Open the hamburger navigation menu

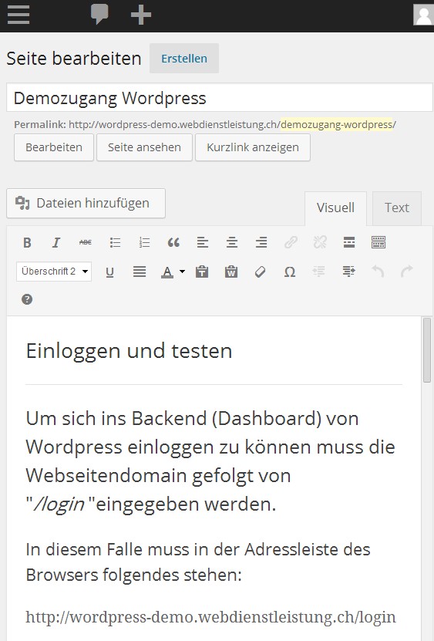click(19, 15)
